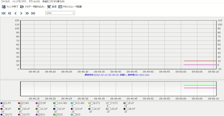Click 数値モニタに切り替え(W) menu item
Image resolution: width=224 pixels, height=117 pixels.
coord(54,2)
